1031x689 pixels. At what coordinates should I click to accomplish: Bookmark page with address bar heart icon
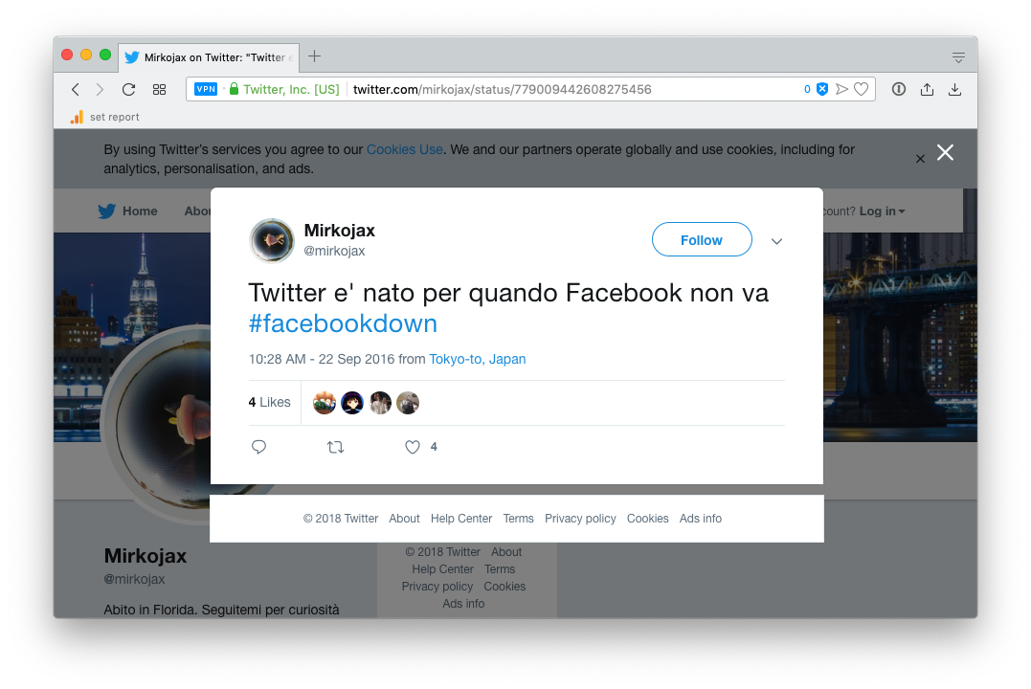click(x=861, y=89)
